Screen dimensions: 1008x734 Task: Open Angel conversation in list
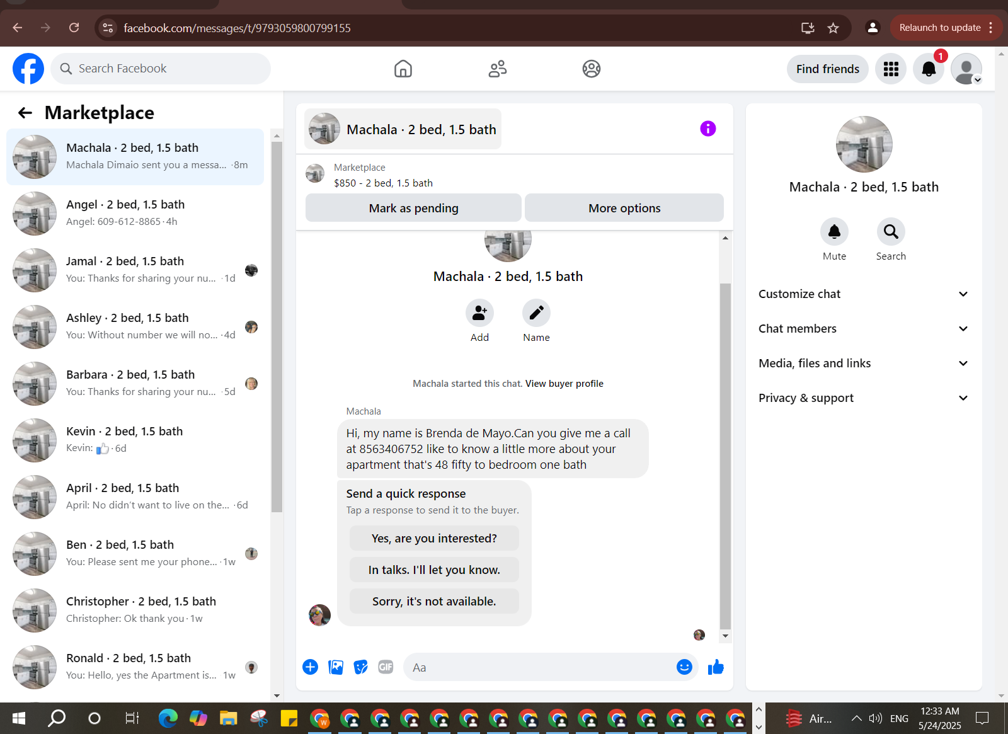[x=135, y=214]
